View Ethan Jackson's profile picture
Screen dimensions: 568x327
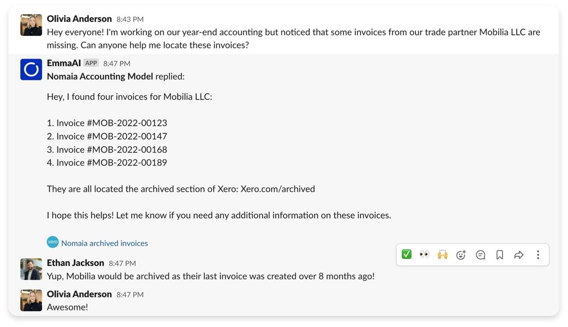31,269
